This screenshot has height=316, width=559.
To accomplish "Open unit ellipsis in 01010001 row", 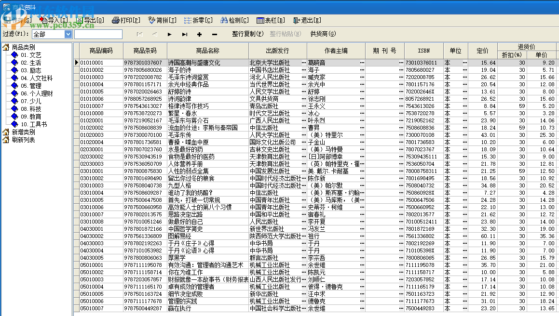I will point(464,63).
